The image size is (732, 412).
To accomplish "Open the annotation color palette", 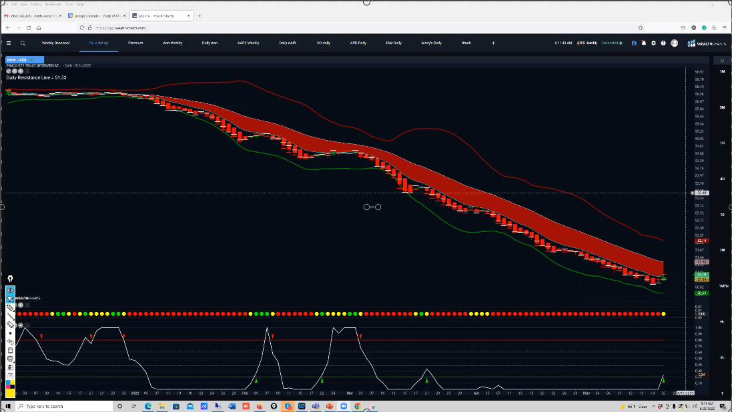I will tap(10, 385).
